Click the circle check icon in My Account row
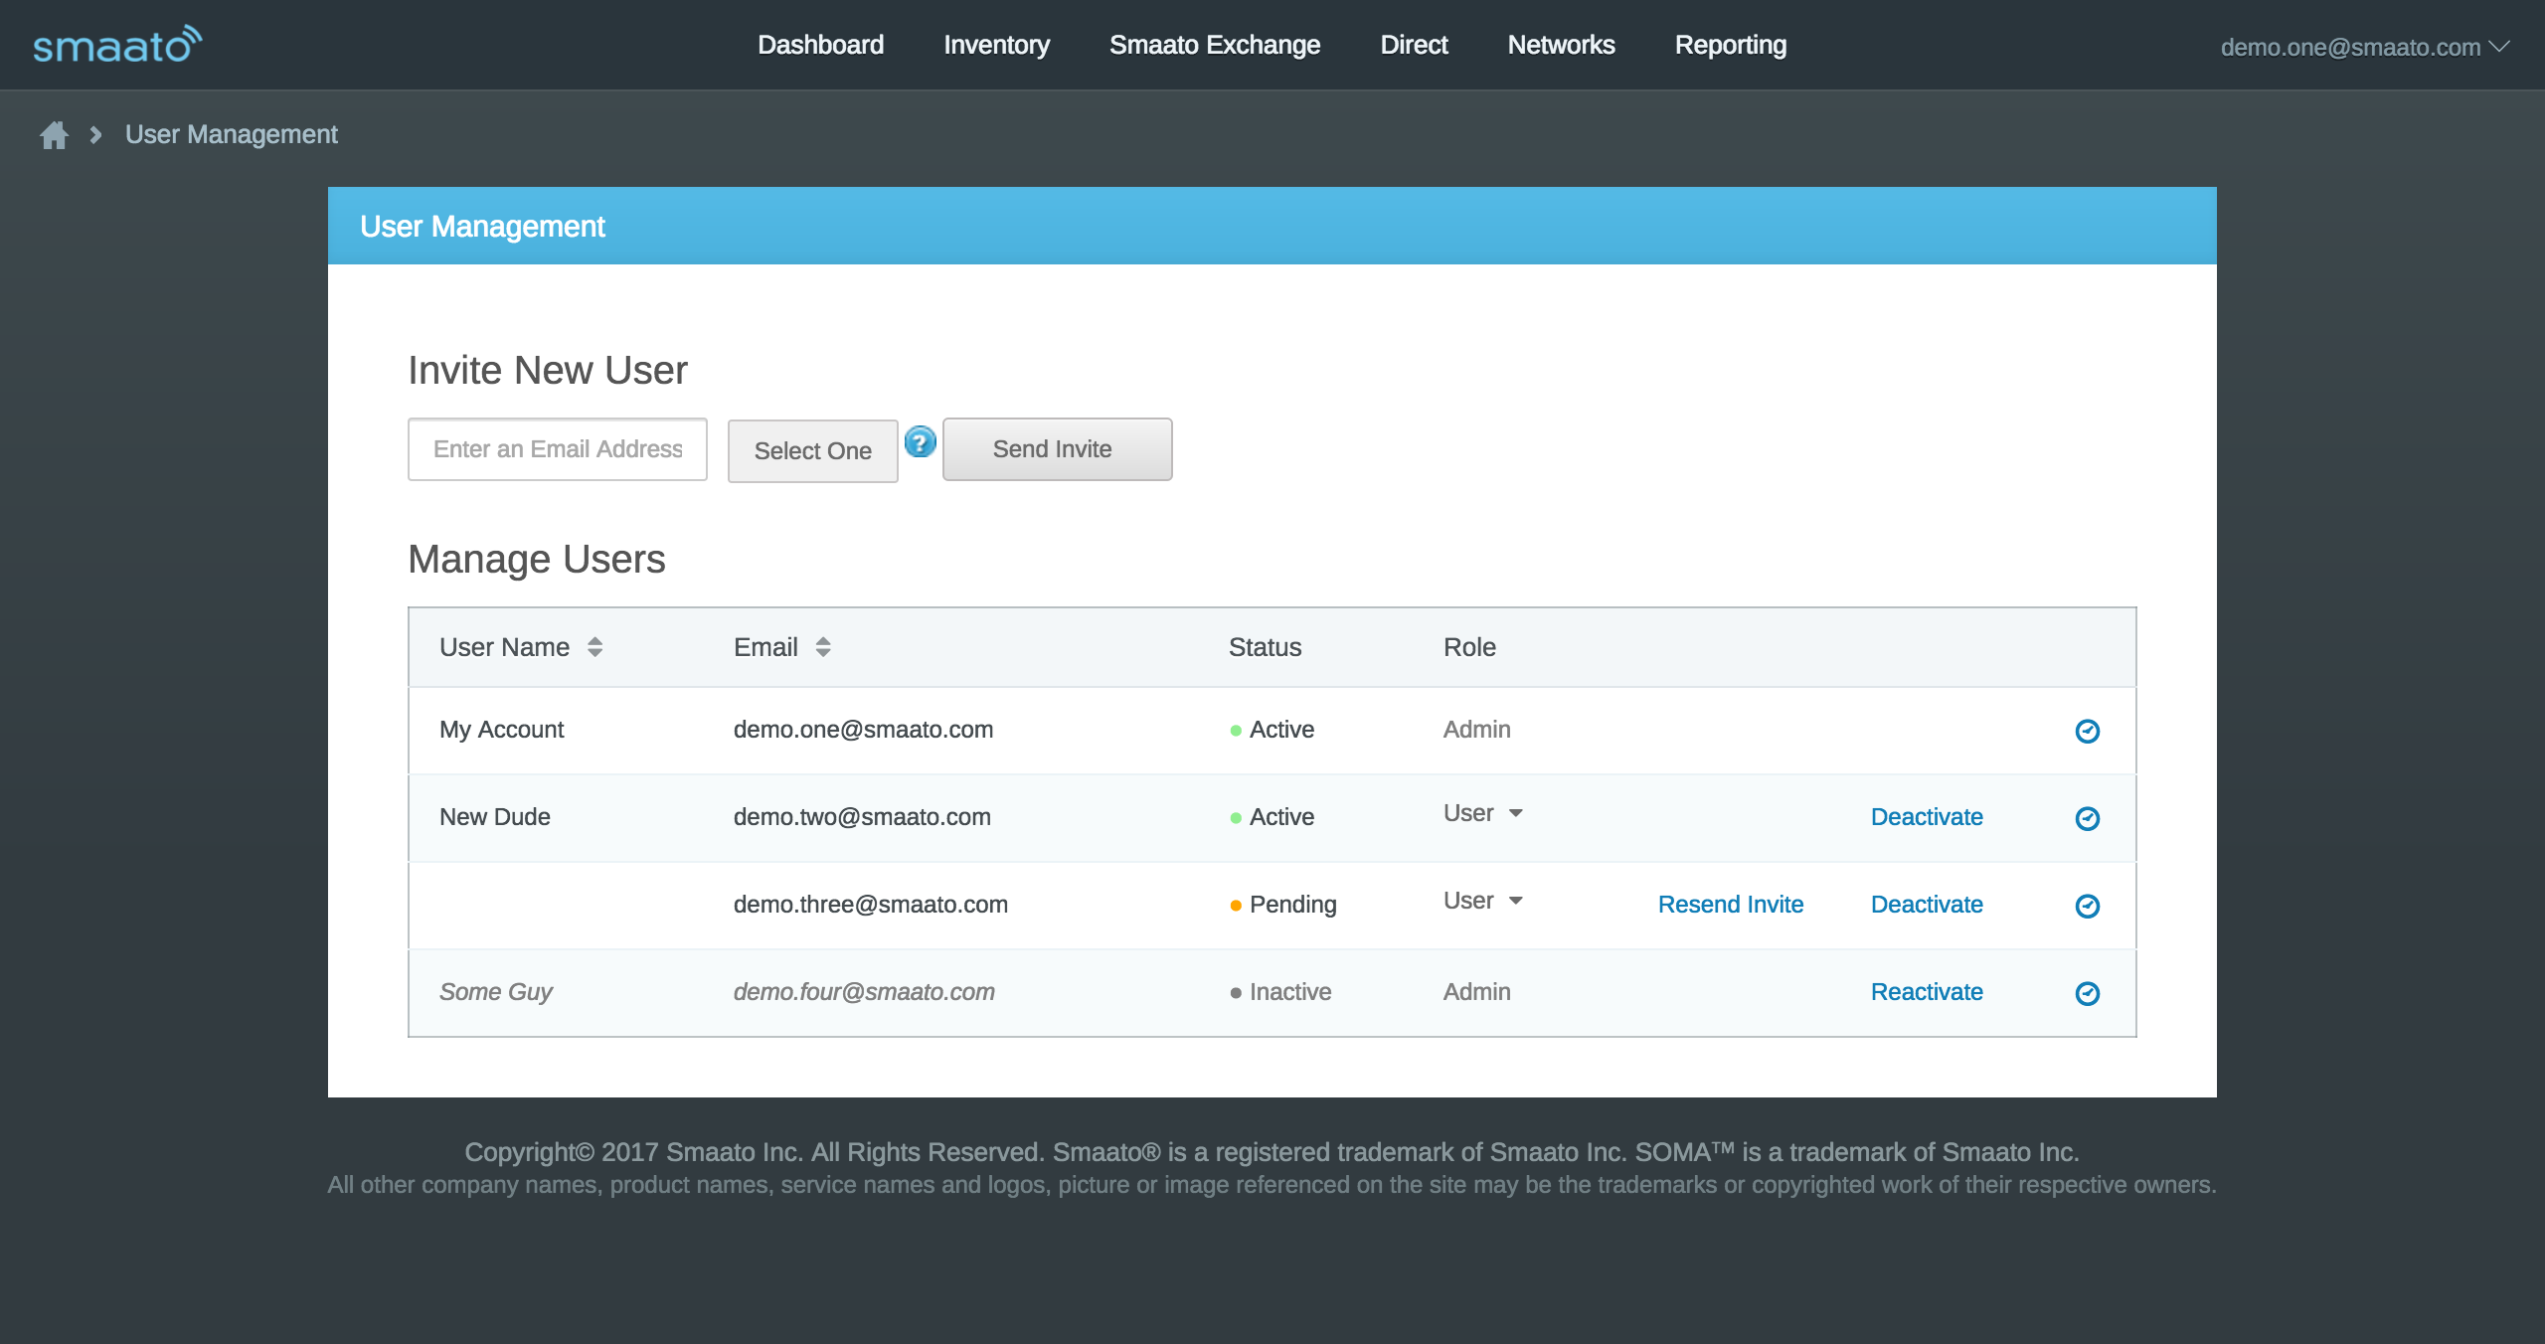 tap(2087, 731)
